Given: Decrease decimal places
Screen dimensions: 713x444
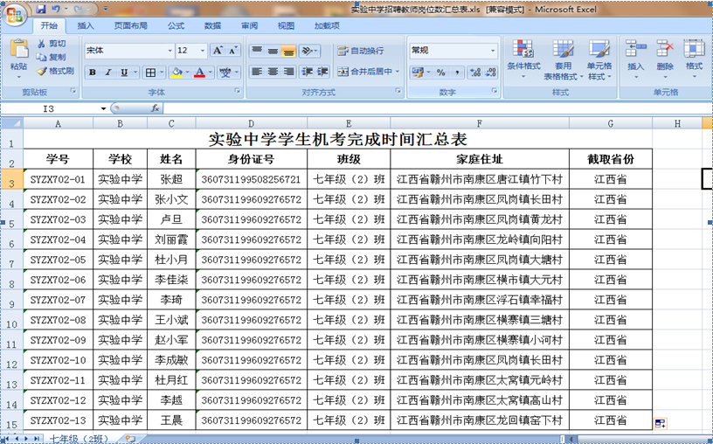Looking at the screenshot, I should 490,72.
